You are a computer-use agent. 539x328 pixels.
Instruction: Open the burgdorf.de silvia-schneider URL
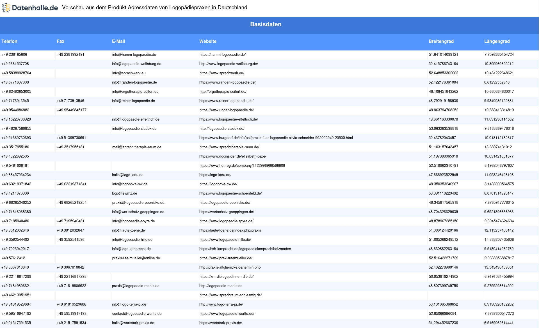[x=276, y=138]
